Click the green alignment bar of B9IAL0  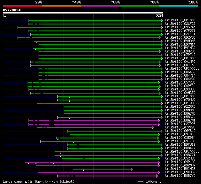pos(114,134)
